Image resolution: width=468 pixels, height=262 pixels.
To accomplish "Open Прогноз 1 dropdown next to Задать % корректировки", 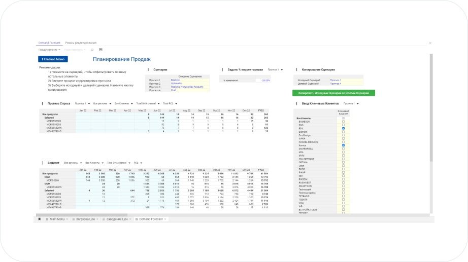I will point(275,70).
